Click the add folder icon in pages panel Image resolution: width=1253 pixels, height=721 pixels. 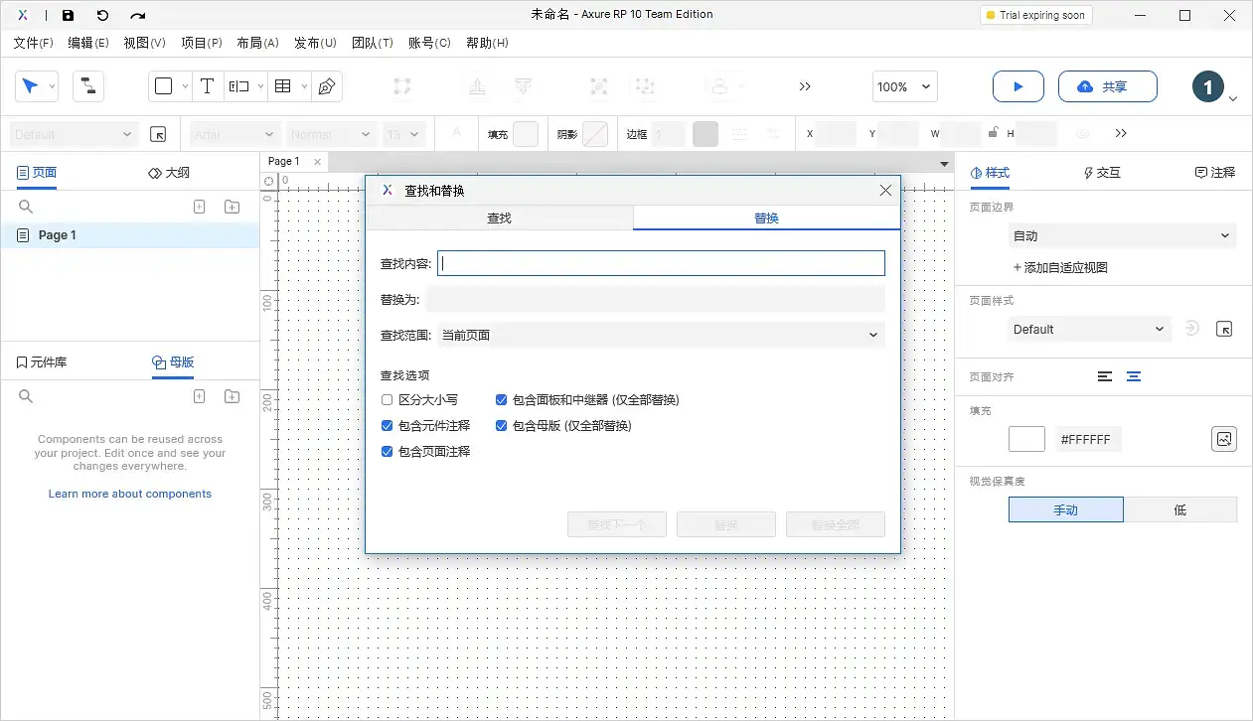click(232, 206)
